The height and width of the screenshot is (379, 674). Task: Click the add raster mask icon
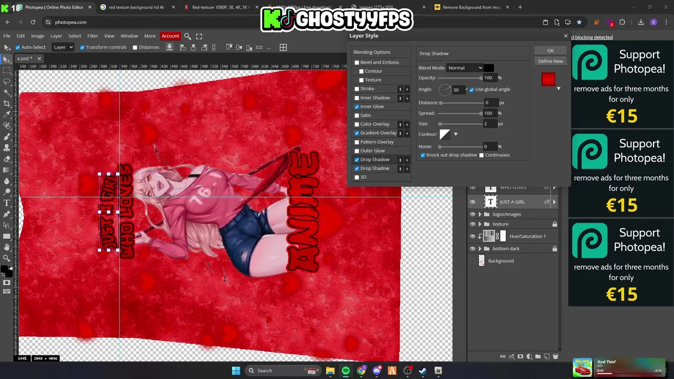[x=521, y=356]
